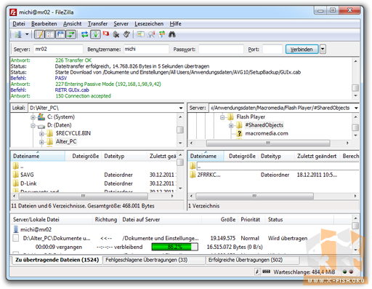Click red activity LED in status bar
372x289 pixels.
point(351,272)
